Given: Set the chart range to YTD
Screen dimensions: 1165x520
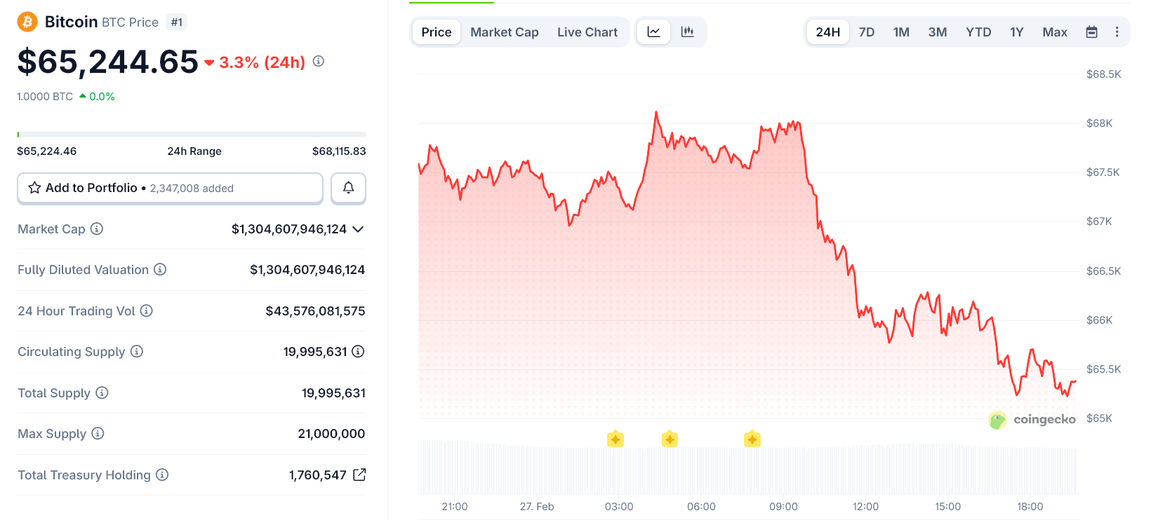Looking at the screenshot, I should point(978,32).
